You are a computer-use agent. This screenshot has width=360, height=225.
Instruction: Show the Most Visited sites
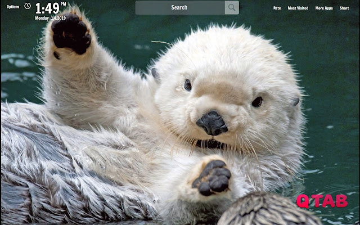[x=298, y=8]
